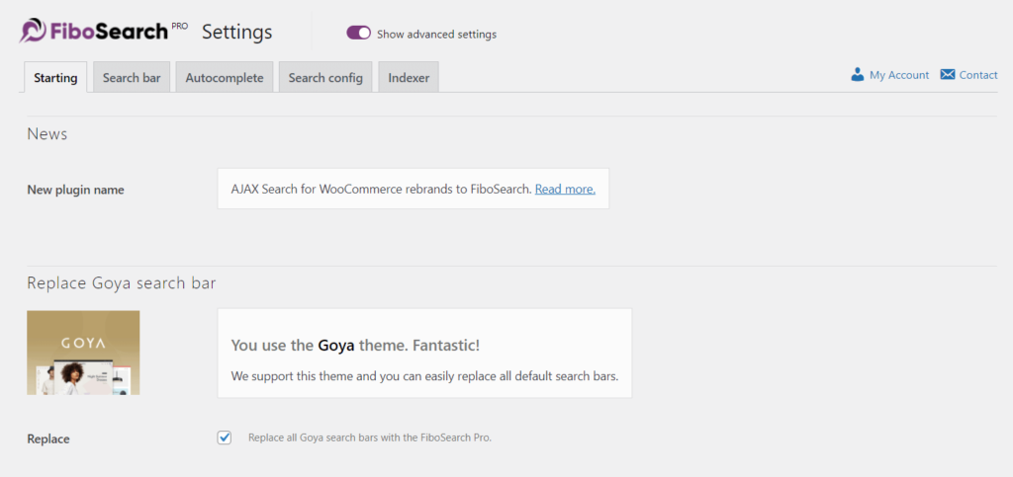The height and width of the screenshot is (477, 1013).
Task: Follow the Read more link
Action: pyautogui.click(x=565, y=189)
